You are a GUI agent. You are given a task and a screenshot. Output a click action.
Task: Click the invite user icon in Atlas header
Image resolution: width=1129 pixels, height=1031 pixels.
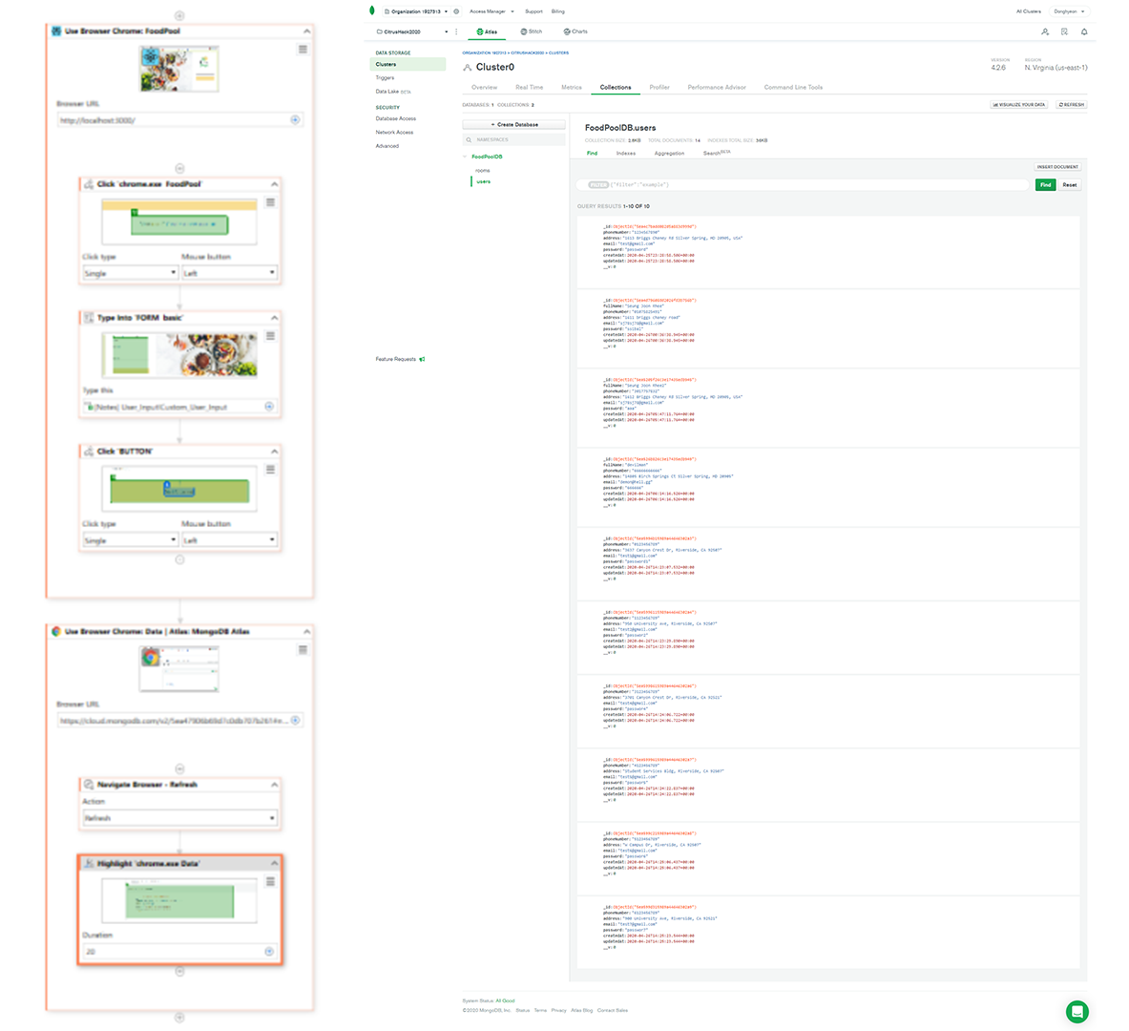click(1045, 32)
